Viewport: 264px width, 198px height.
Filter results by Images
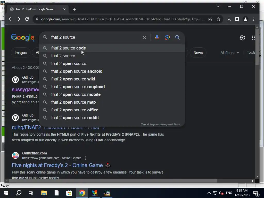coord(21,53)
